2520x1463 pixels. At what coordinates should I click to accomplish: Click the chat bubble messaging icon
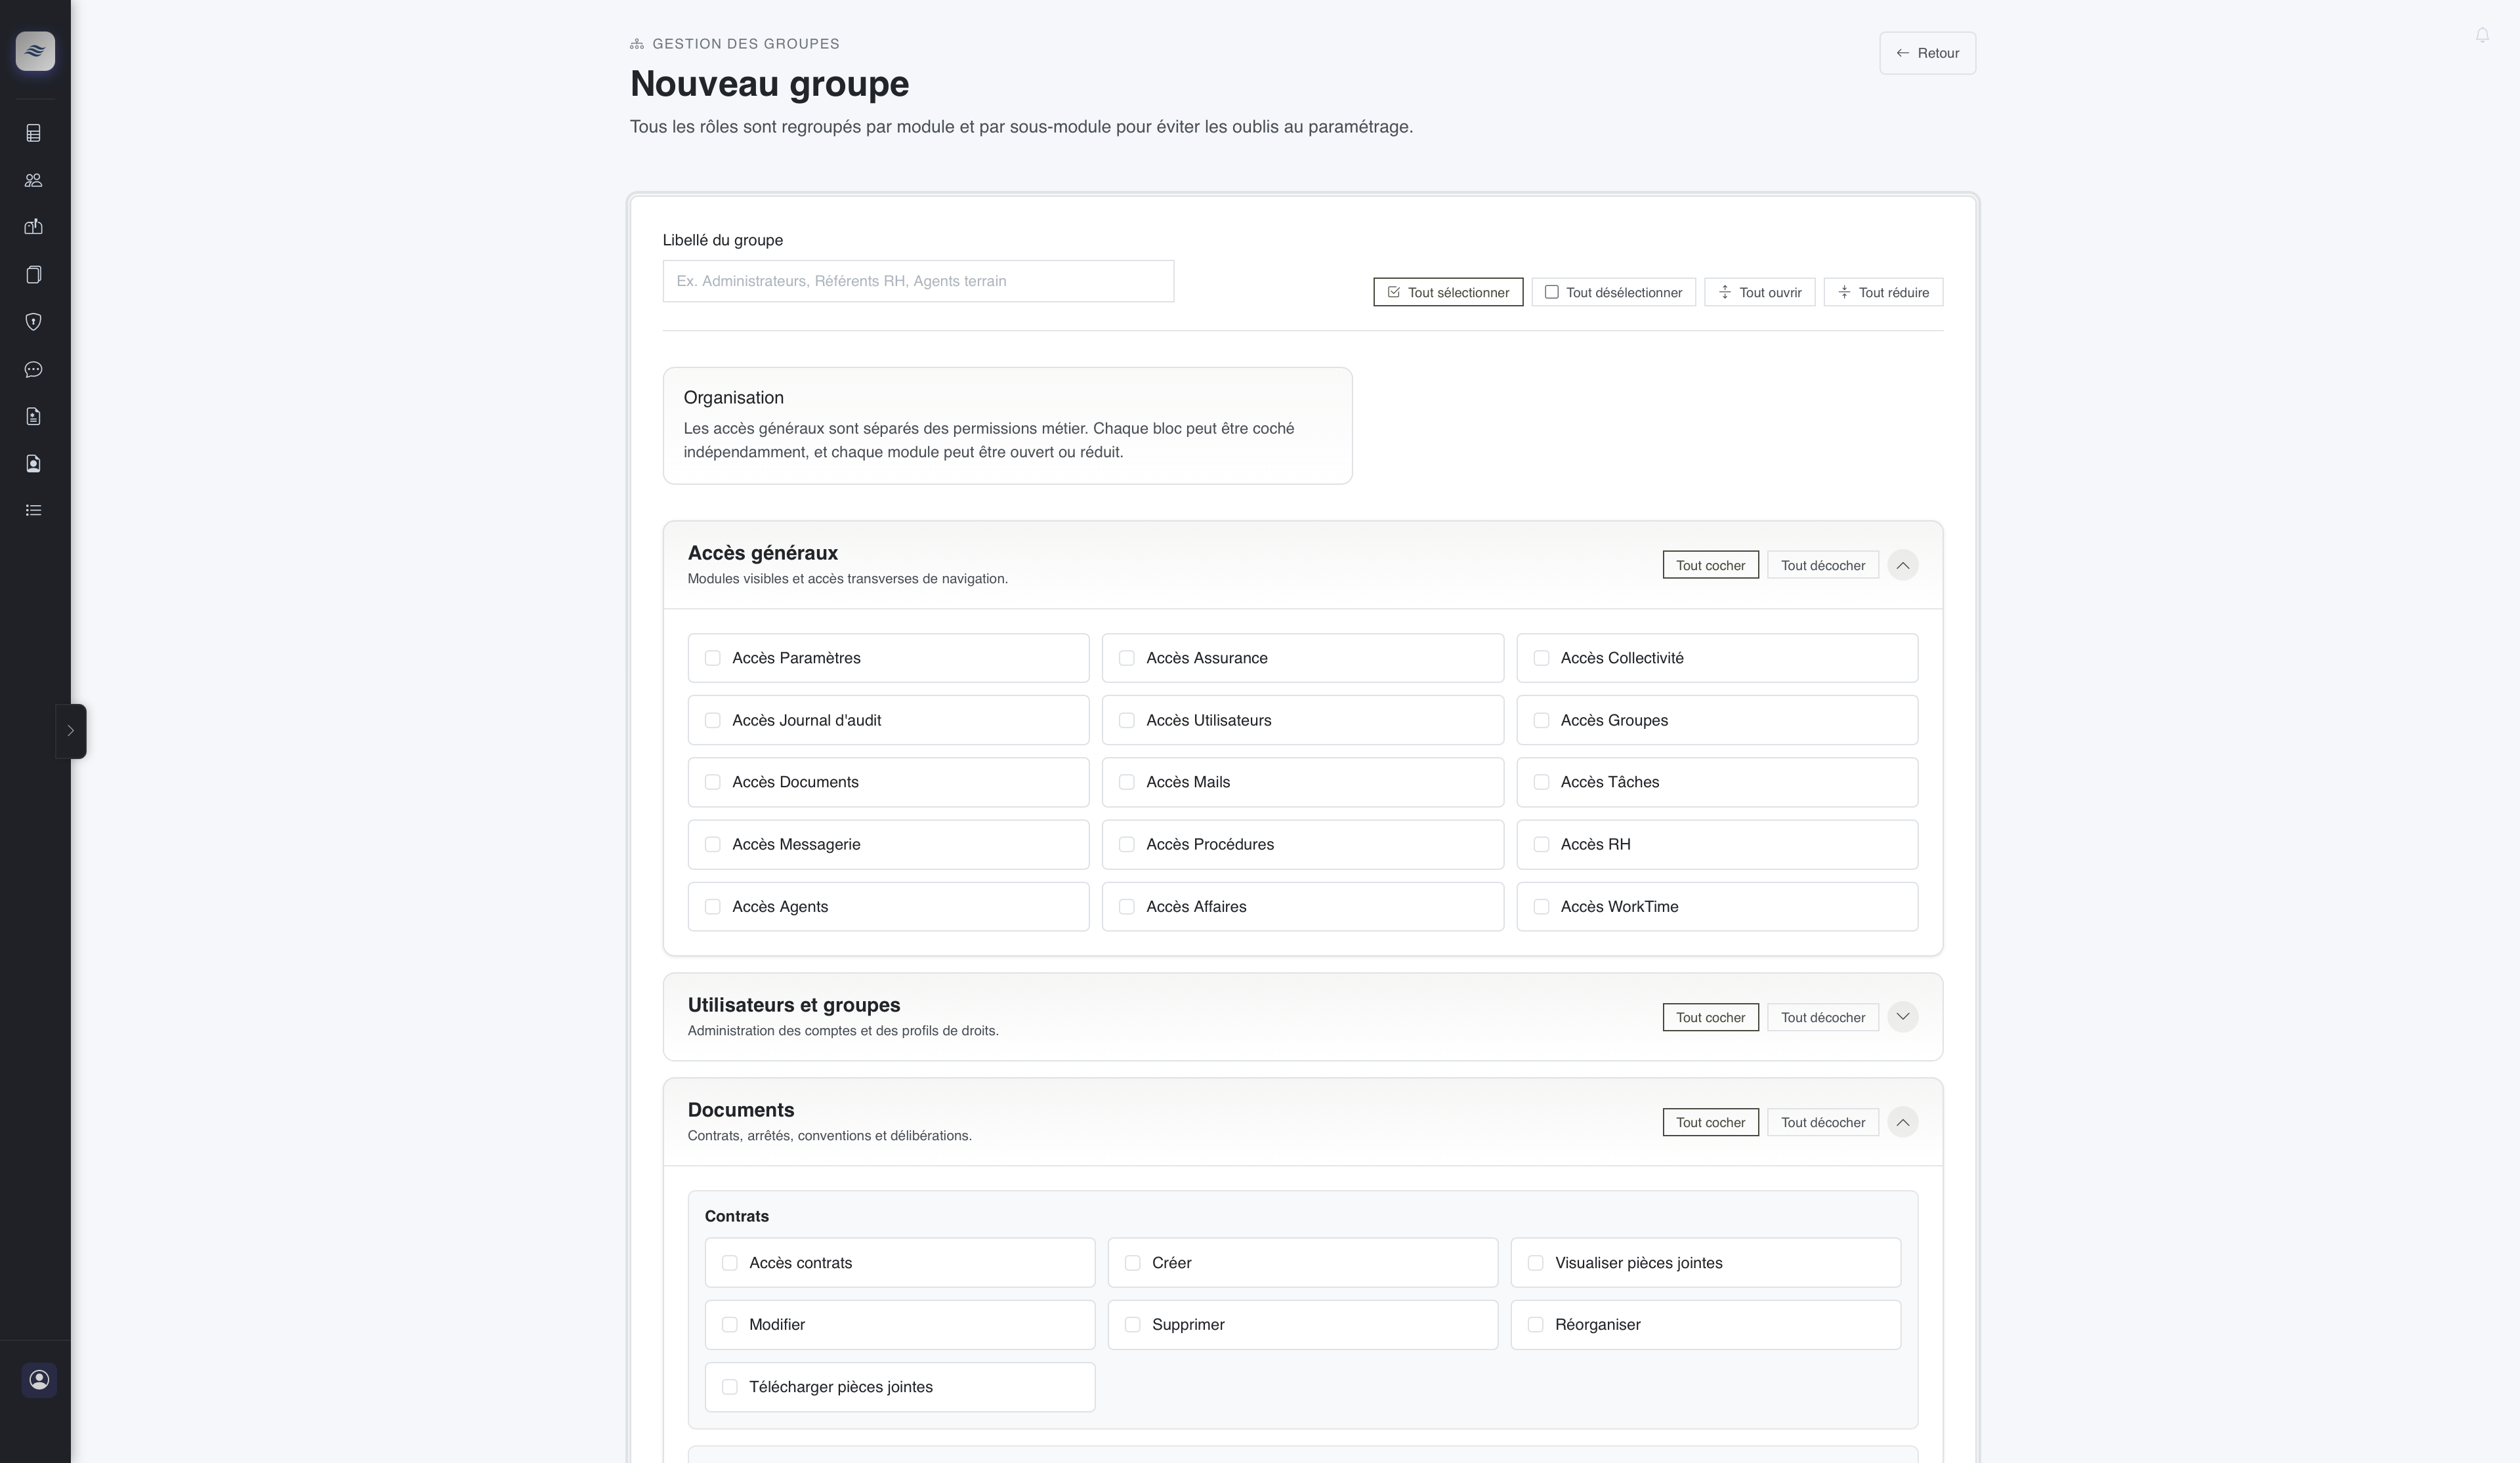click(x=33, y=369)
